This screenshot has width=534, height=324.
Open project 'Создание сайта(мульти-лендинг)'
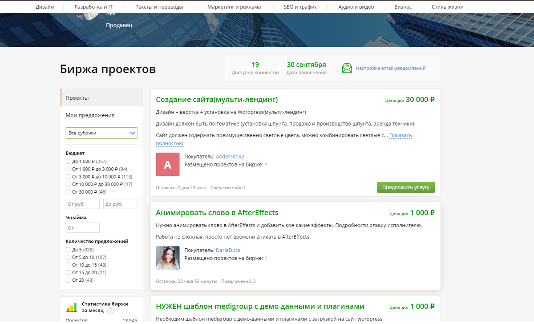[x=217, y=99]
